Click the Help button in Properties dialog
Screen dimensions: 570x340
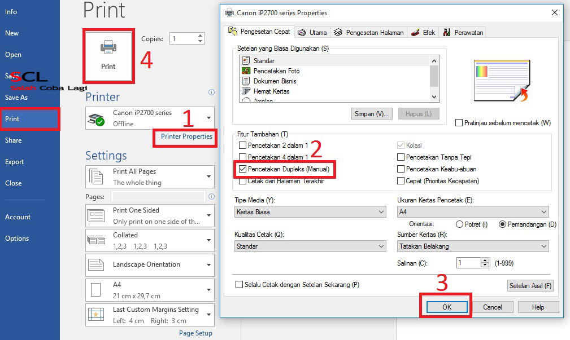click(538, 307)
